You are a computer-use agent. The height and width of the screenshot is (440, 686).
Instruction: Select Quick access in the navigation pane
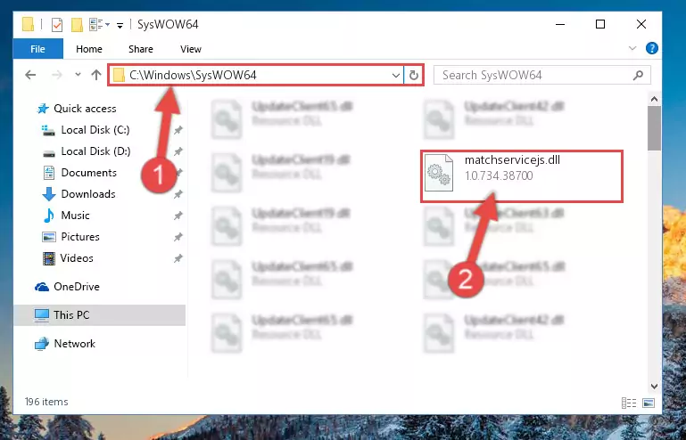click(85, 109)
